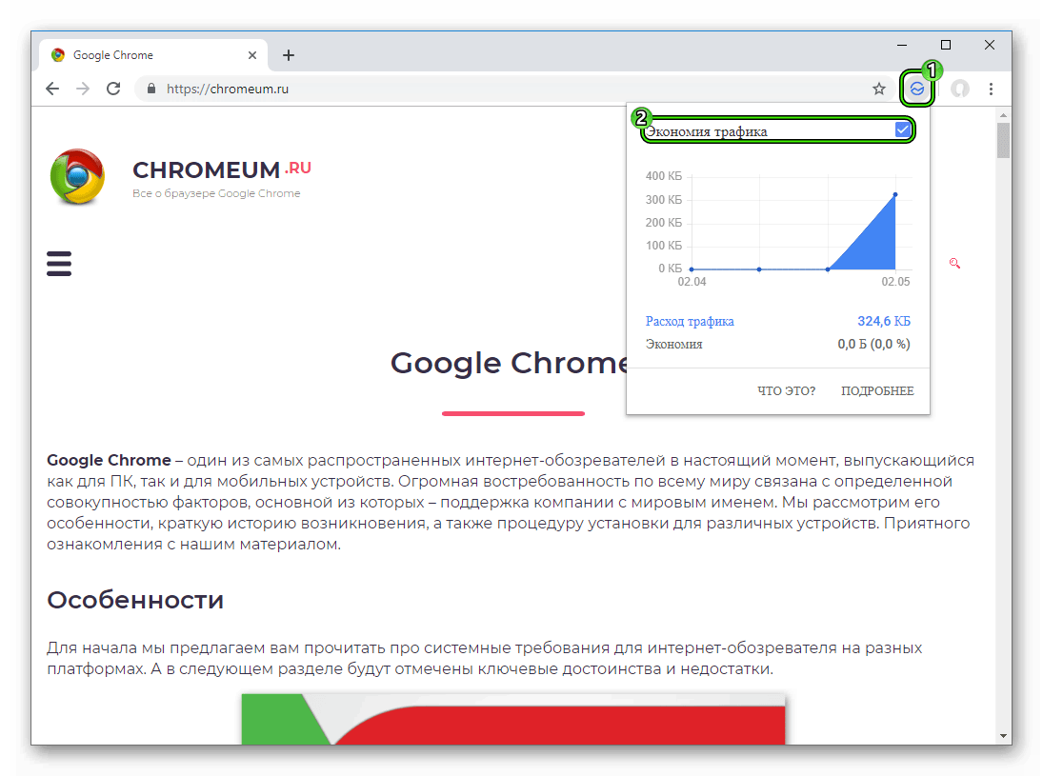
Task: Click the Особенности heading
Action: pyautogui.click(x=135, y=600)
